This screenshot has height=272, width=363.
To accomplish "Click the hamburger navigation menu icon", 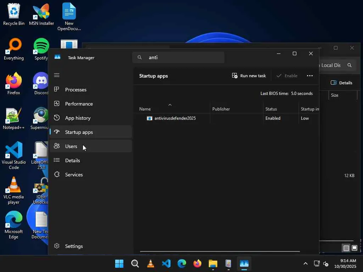I will click(x=57, y=75).
